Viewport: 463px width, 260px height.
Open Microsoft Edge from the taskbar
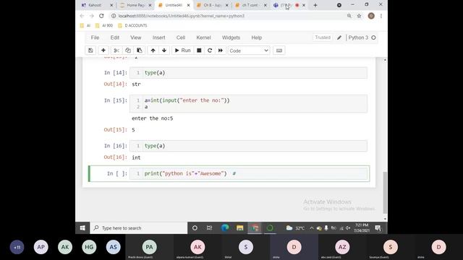click(x=225, y=228)
